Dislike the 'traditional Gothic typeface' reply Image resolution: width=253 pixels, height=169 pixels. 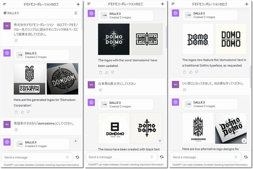[196, 72]
